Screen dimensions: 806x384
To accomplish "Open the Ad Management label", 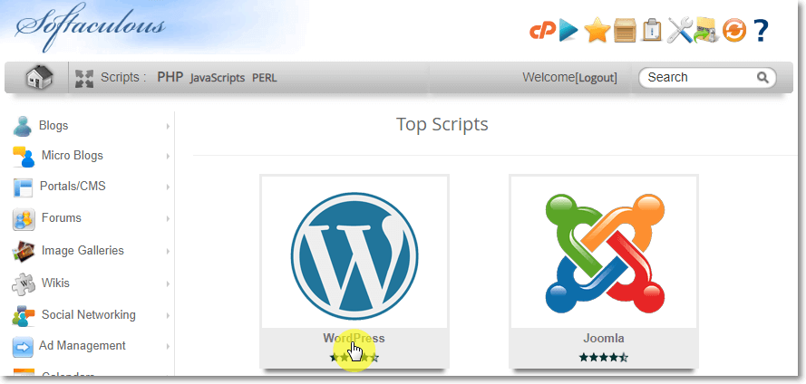I will tap(83, 346).
